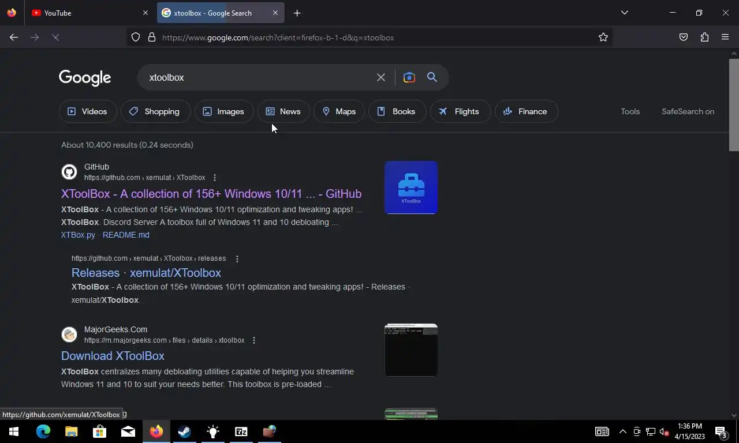
Task: Open the XTBox.py sitelink
Action: click(x=78, y=235)
